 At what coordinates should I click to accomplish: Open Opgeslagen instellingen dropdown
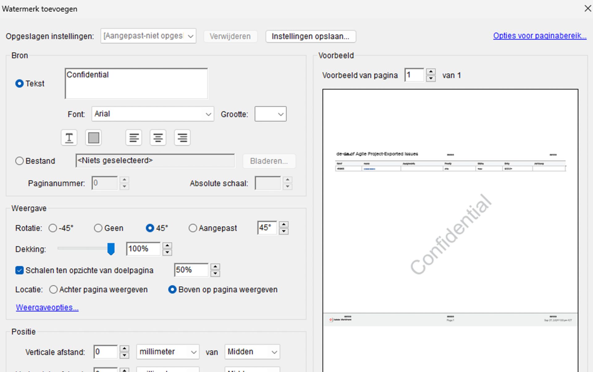pos(148,36)
